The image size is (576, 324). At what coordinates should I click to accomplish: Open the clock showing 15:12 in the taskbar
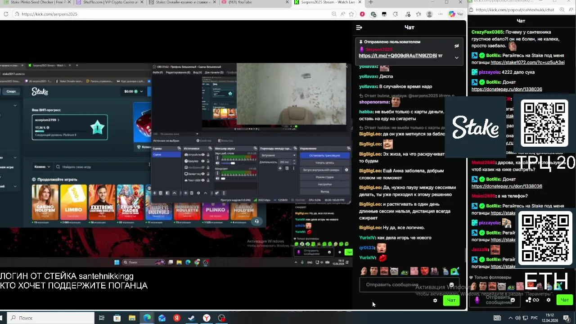[x=549, y=318]
